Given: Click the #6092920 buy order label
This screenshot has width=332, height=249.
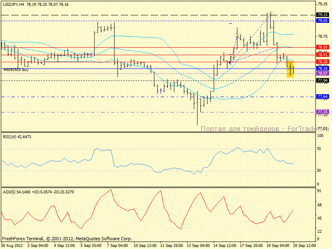Looking at the screenshot, I should (x=16, y=70).
